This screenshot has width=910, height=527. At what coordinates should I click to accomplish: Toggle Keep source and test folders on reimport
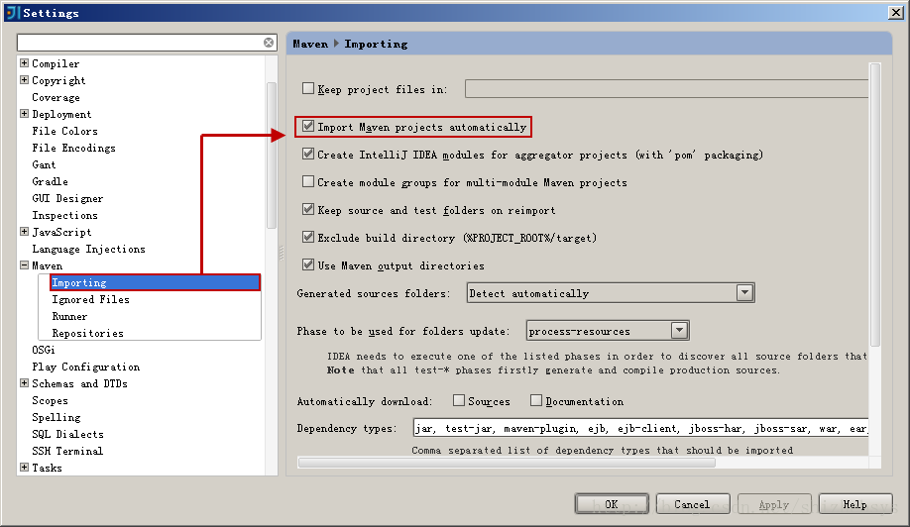pyautogui.click(x=308, y=209)
